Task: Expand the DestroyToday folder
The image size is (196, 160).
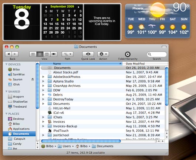Action: pyautogui.click(x=43, y=99)
